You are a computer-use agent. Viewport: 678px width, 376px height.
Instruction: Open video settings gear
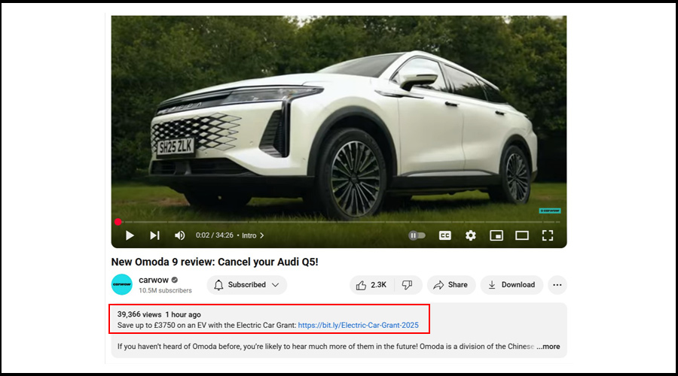(x=471, y=235)
